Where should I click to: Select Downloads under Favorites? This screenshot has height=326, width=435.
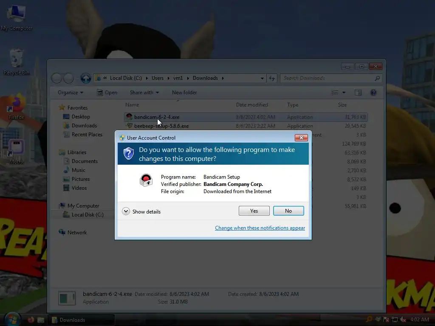85,126
